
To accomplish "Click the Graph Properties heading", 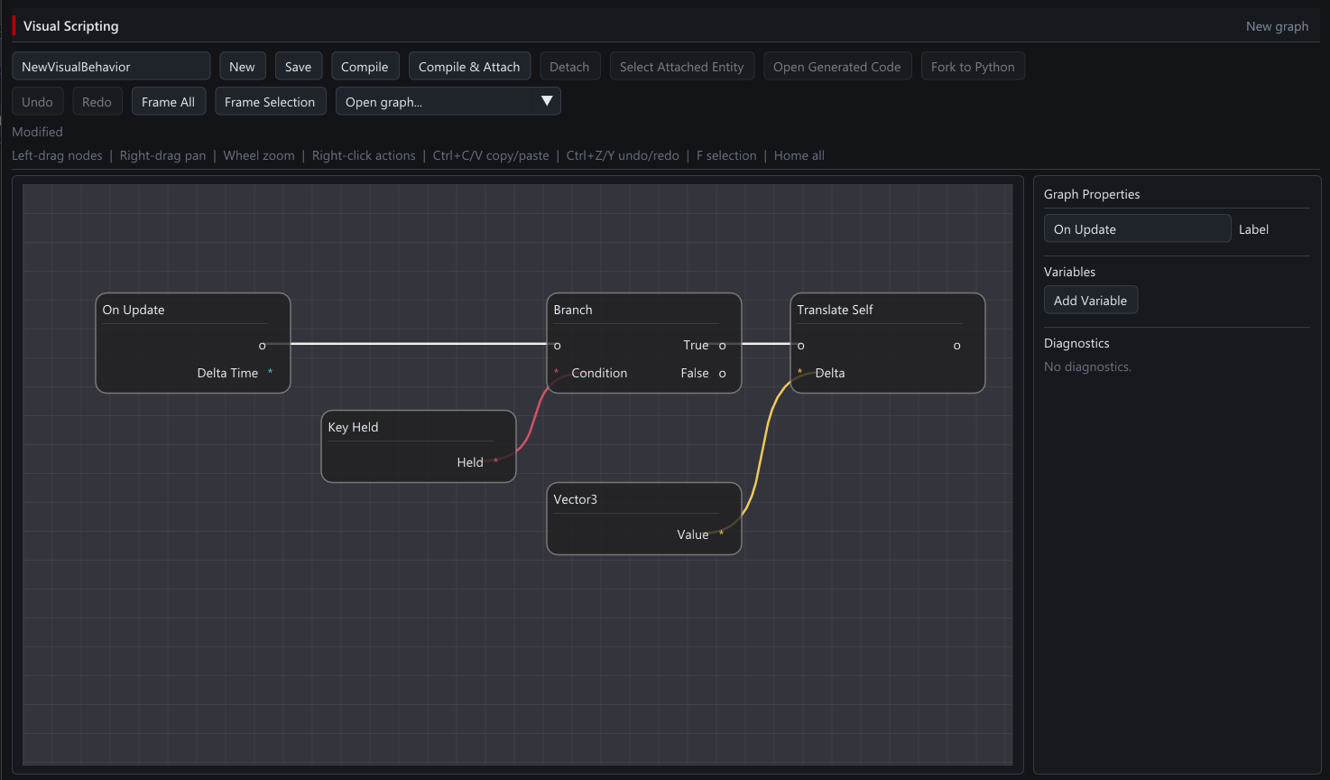I will [1092, 194].
